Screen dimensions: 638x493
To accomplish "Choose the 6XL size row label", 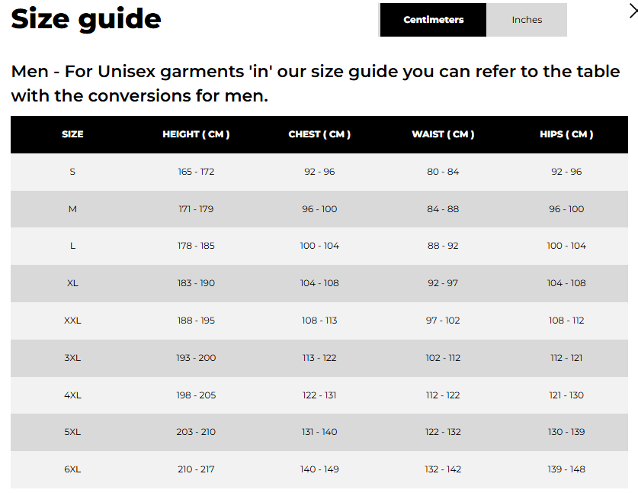I will [x=72, y=469].
